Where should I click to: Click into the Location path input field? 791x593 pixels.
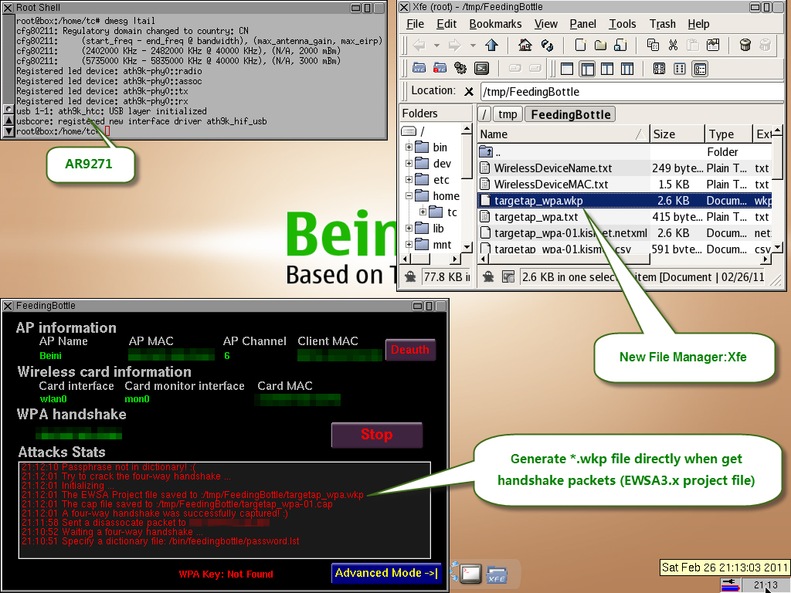(x=633, y=92)
